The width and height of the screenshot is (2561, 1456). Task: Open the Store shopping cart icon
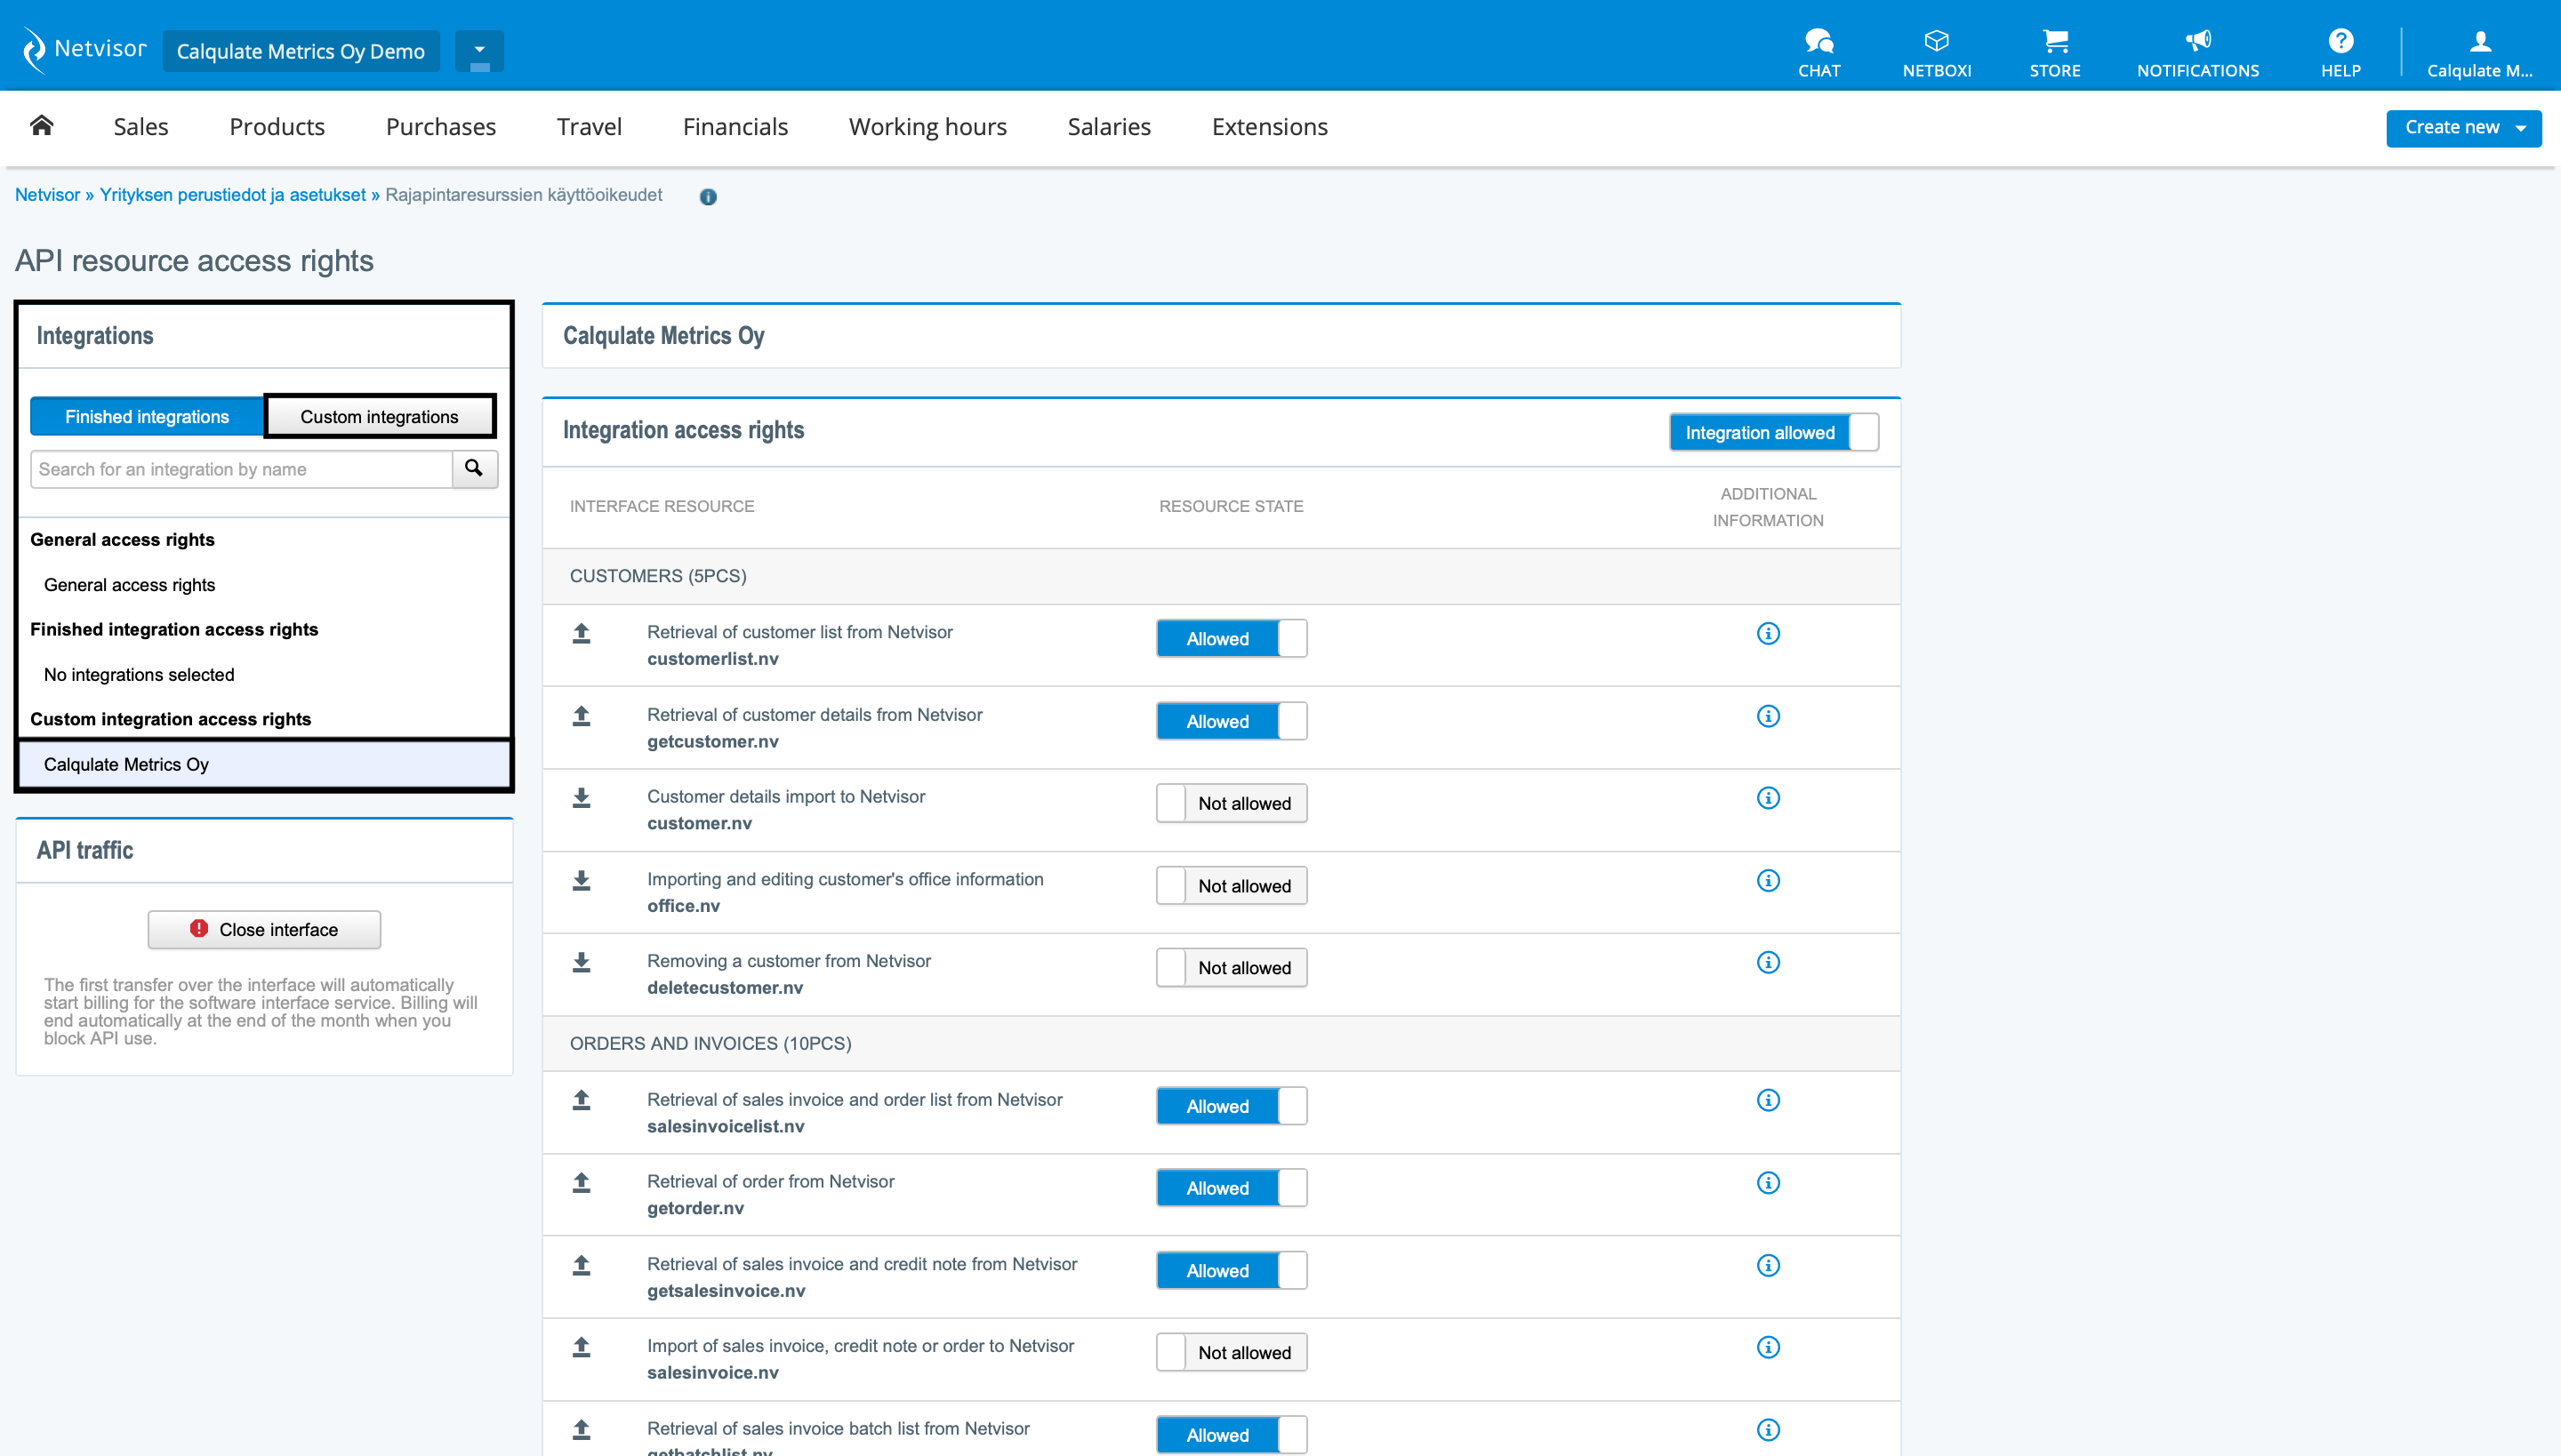pyautogui.click(x=2054, y=41)
